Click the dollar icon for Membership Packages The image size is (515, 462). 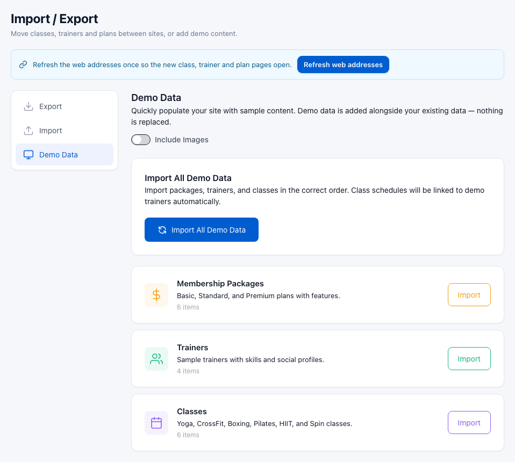coord(156,295)
